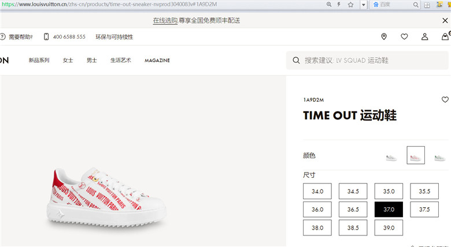Image resolution: width=451 pixels, height=247 pixels.
Task: Select size 35.5
Action: coord(424,191)
